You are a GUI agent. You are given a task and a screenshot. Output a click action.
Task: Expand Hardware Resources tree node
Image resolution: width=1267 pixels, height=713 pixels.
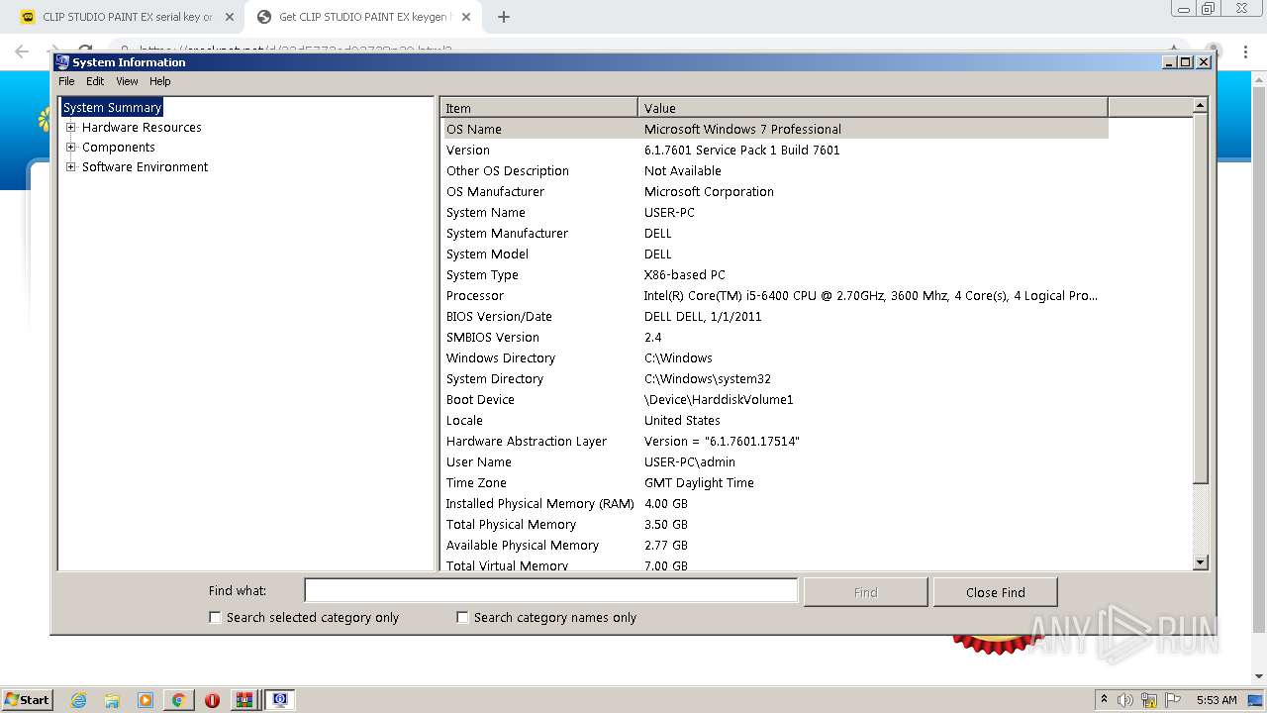pos(70,127)
